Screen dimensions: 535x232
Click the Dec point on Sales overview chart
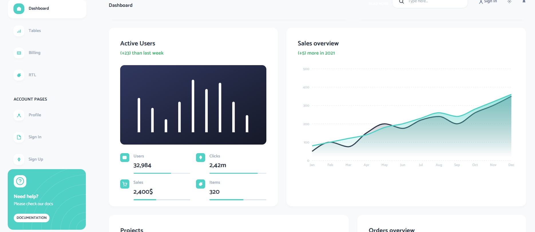pos(511,95)
